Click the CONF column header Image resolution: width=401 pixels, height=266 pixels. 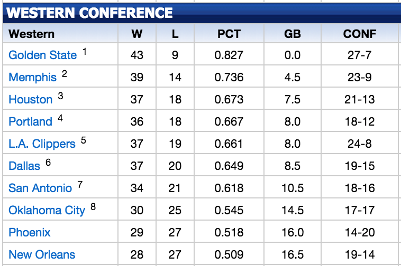point(360,34)
